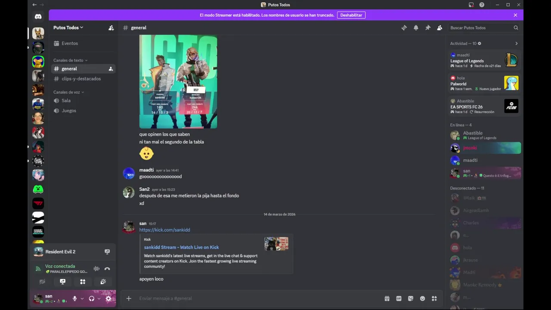Open the inbox icon in title bar
Viewport: 551px width, 310px height.
pos(471,5)
